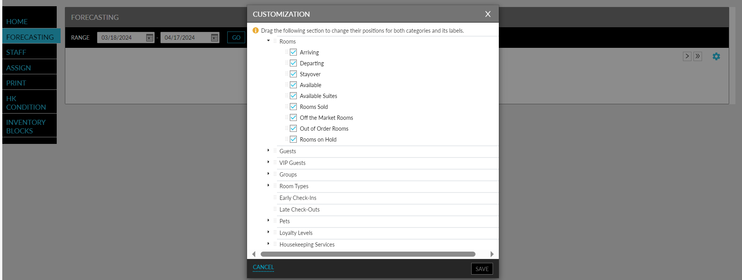Screen dimensions: 742x280
Task: Disable the Rooms Sold checkbox
Action: point(293,106)
